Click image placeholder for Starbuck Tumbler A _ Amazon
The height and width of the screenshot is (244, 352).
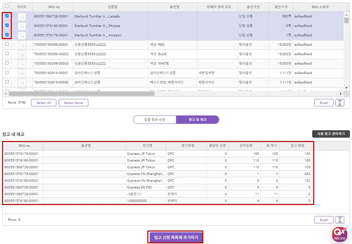pyautogui.click(x=22, y=35)
